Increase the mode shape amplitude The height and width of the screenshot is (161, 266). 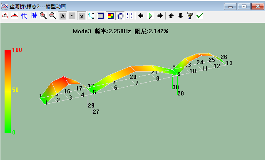coord(5,16)
